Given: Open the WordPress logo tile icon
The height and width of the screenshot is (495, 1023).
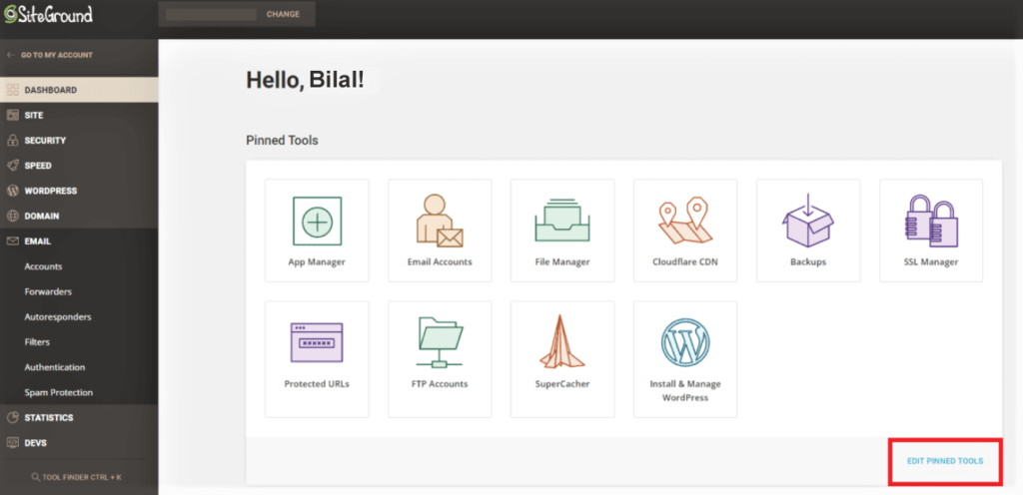Looking at the screenshot, I should pyautogui.click(x=685, y=342).
